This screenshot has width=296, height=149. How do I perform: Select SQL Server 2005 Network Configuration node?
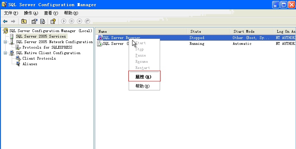(x=55, y=42)
